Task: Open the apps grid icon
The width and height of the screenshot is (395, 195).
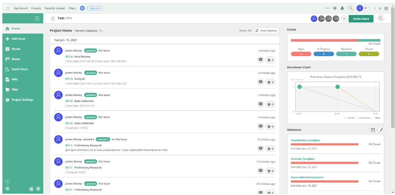Action: click(x=386, y=8)
